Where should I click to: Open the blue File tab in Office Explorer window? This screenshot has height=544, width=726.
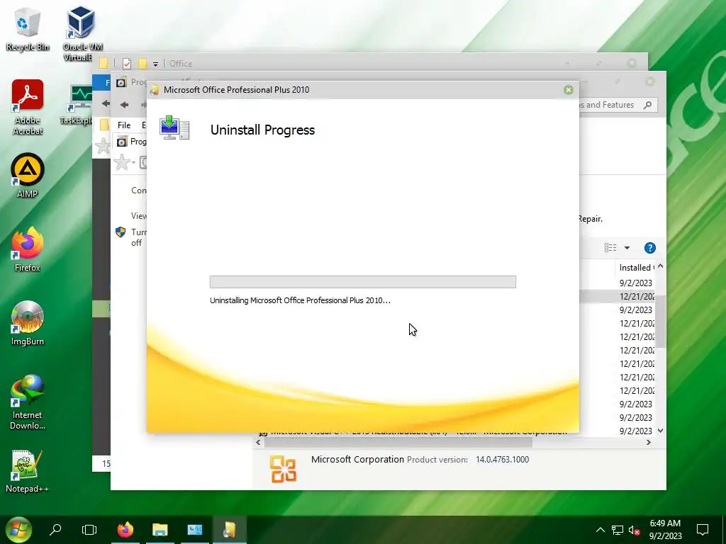pyautogui.click(x=102, y=83)
